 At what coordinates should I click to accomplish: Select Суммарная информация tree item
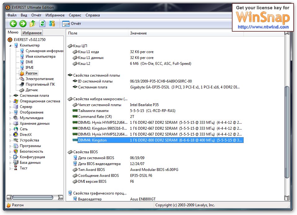click(44, 51)
